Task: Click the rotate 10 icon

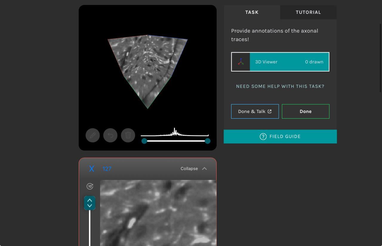Action: point(90,186)
